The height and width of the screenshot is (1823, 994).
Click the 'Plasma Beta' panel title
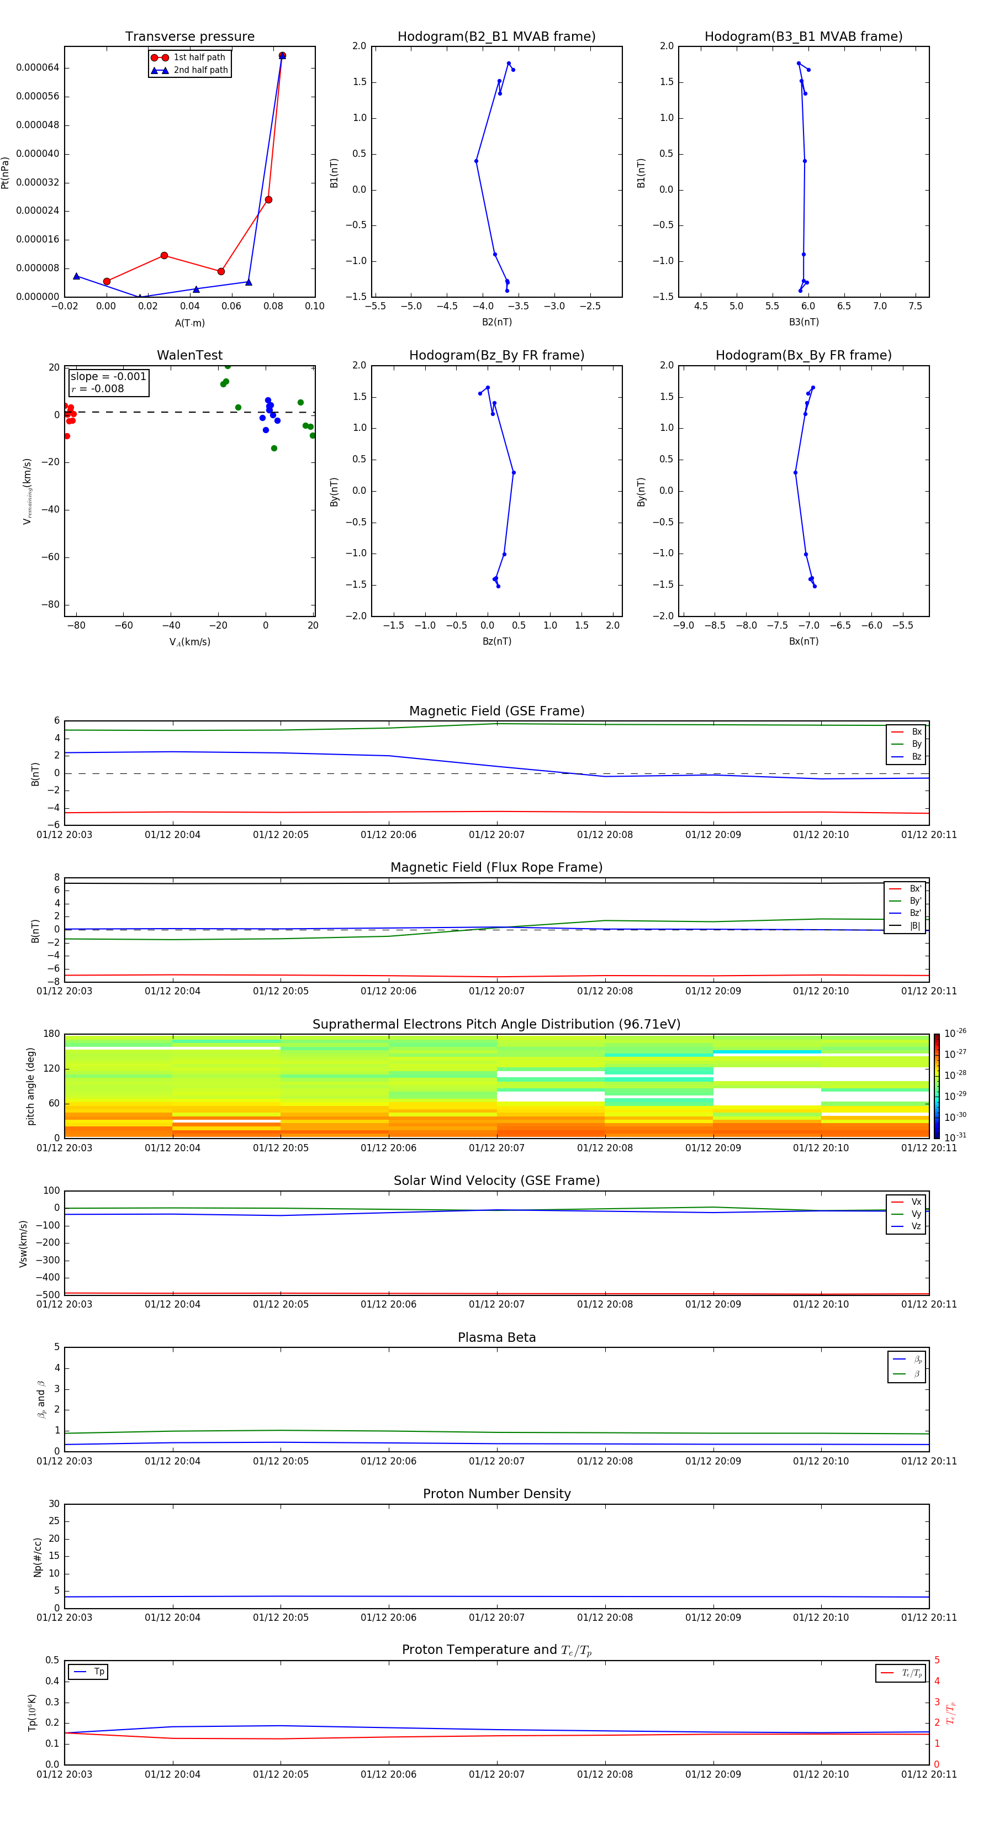point(496,1338)
